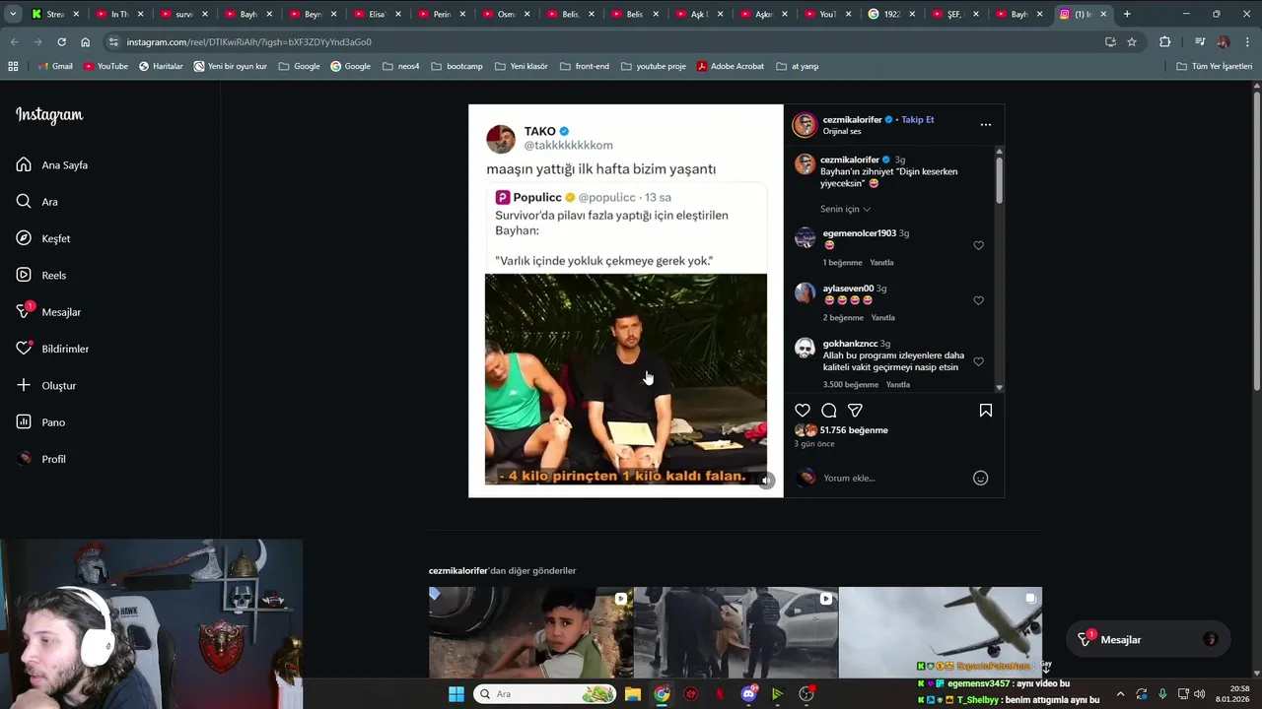Share the post with paper plane icon
The image size is (1262, 709).
pyautogui.click(x=855, y=411)
